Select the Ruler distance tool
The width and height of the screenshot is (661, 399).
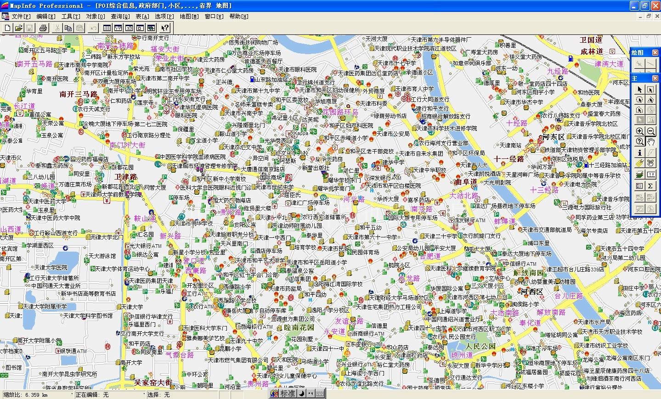coord(650,174)
